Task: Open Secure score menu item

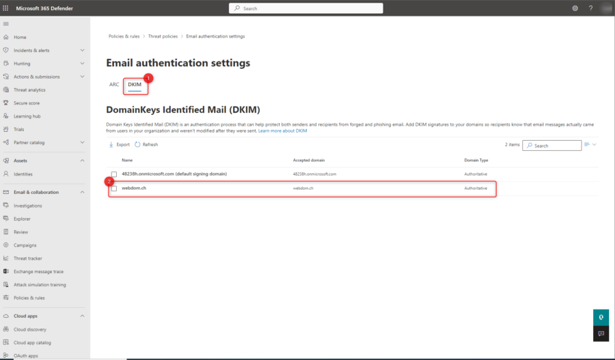Action: click(27, 103)
